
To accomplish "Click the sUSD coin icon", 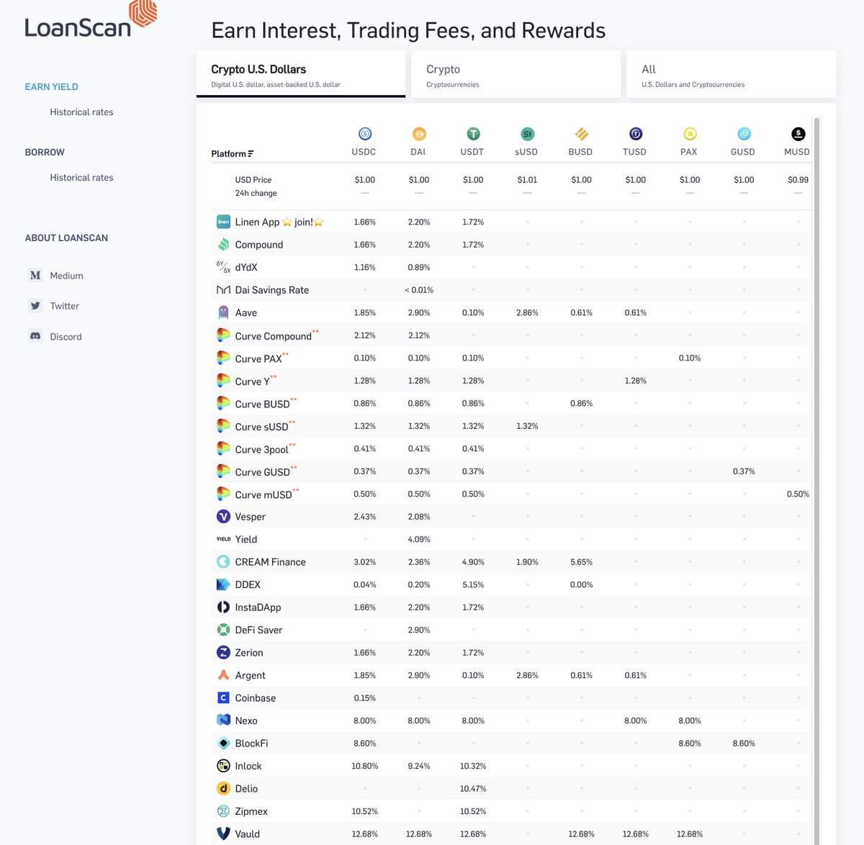I will [x=528, y=134].
